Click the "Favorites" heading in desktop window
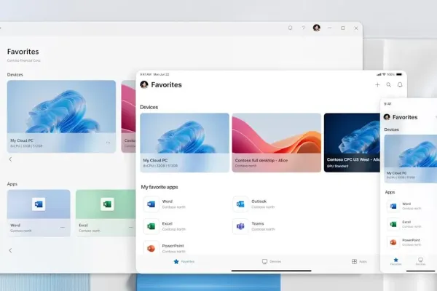Viewport: 437px width, 291px height. (x=23, y=52)
